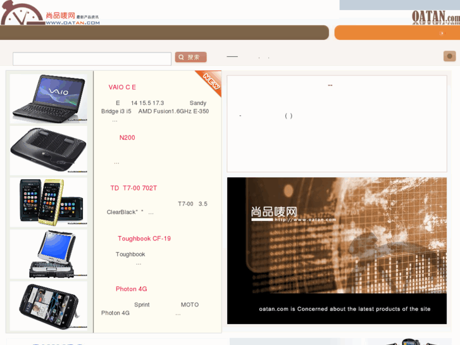
Task: Click the OATAN.com text logo
Action: coord(436,17)
